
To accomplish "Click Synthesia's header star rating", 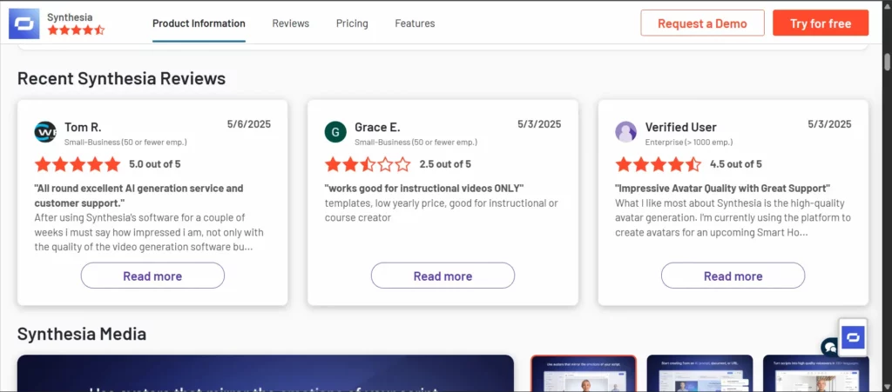I will coord(76,30).
